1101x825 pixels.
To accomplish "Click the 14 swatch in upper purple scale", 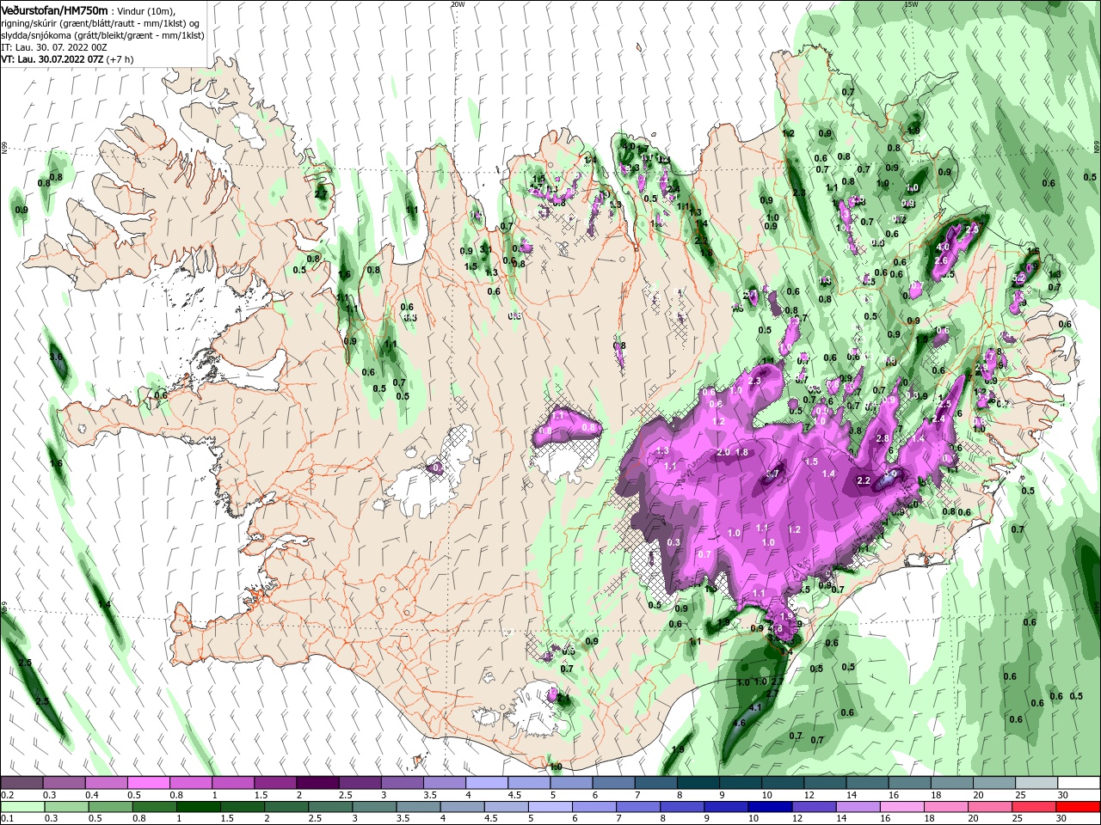I will click(867, 783).
